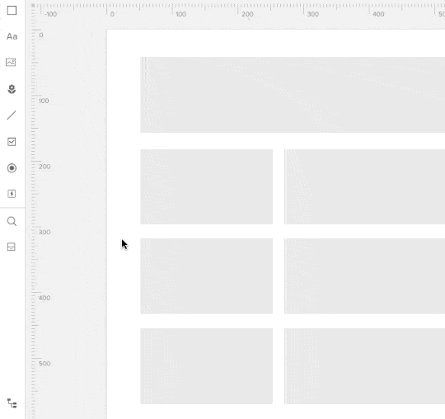The width and height of the screenshot is (445, 419).
Task: Click the ruler origin corner box
Action: point(33,6)
